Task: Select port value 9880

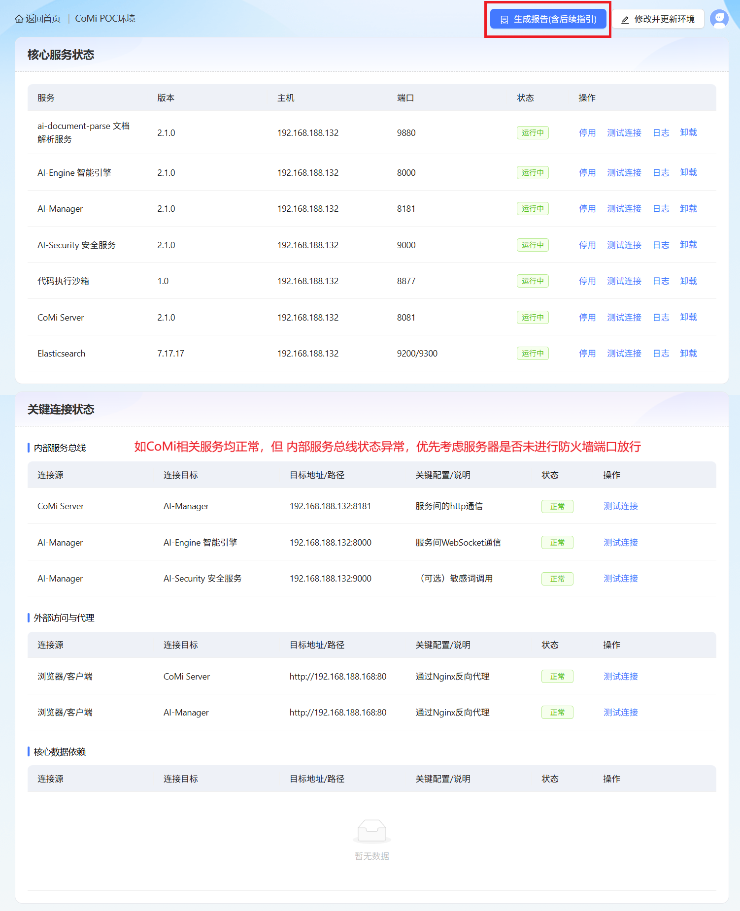Action: pyautogui.click(x=406, y=133)
